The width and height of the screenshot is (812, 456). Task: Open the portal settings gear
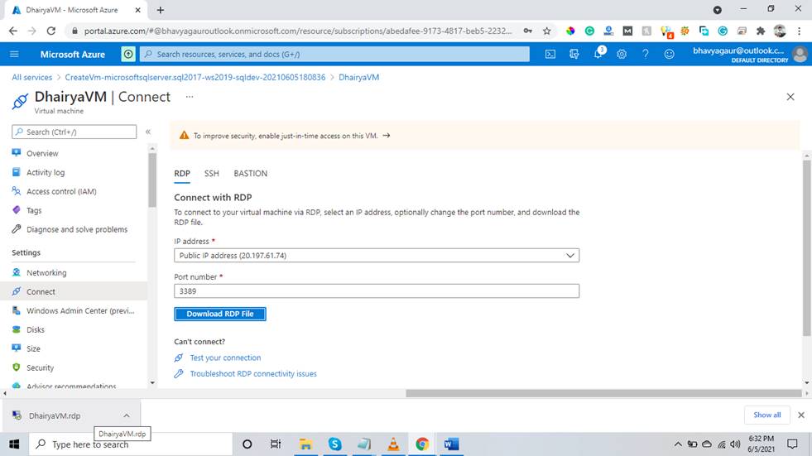(622, 54)
